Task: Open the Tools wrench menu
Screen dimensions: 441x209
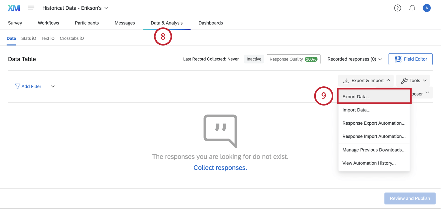Action: click(413, 80)
